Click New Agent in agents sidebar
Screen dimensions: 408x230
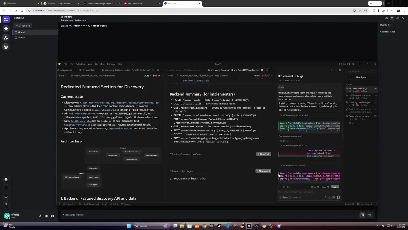pyautogui.click(x=361, y=77)
